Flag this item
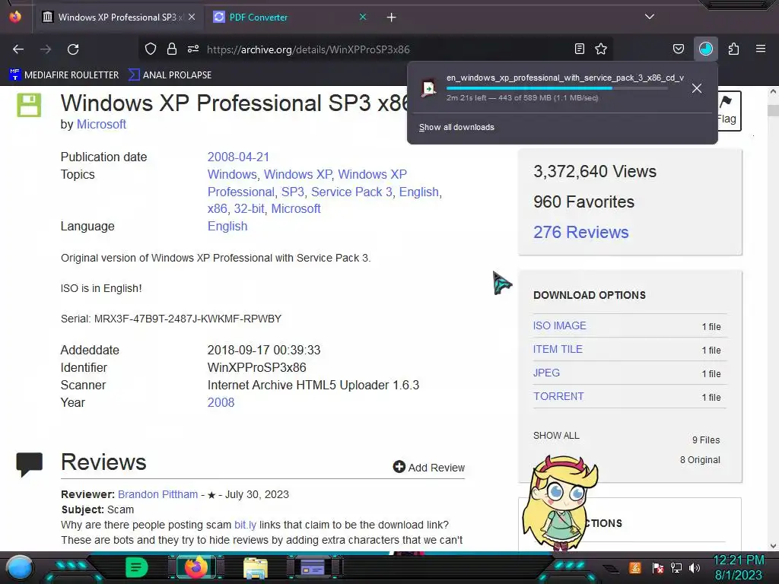The width and height of the screenshot is (779, 584). 728,110
